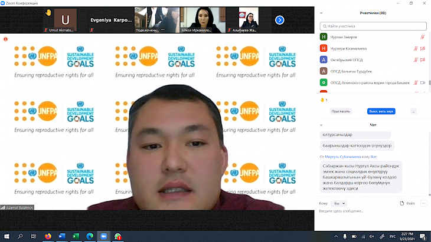Click the Файл attach button
The width and height of the screenshot is (431, 242).
coord(407,203)
